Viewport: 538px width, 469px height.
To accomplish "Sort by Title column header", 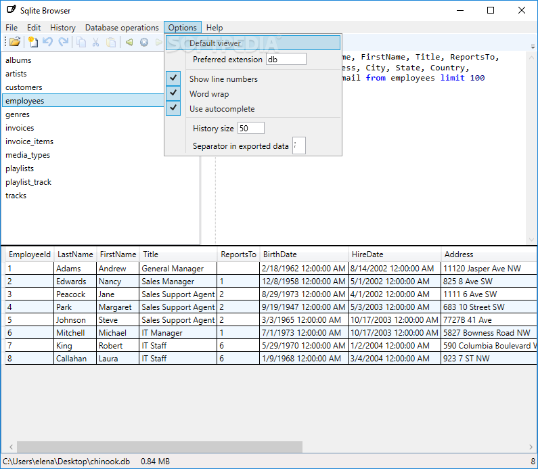I will 178,254.
